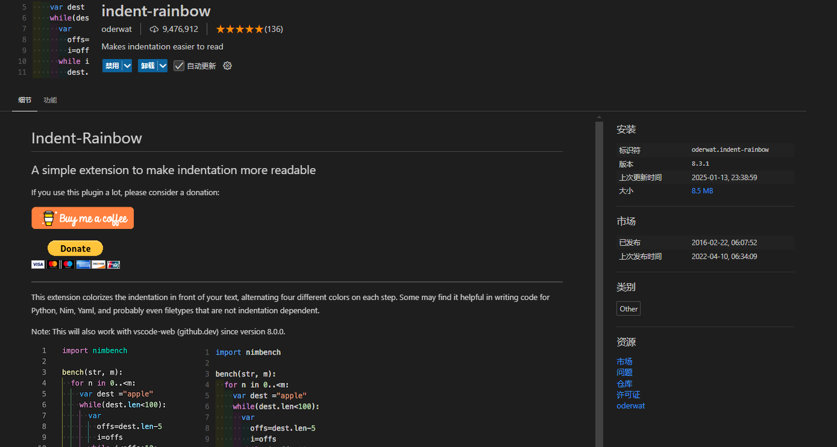
Task: Switch to the 细节 tab
Action: 25,100
